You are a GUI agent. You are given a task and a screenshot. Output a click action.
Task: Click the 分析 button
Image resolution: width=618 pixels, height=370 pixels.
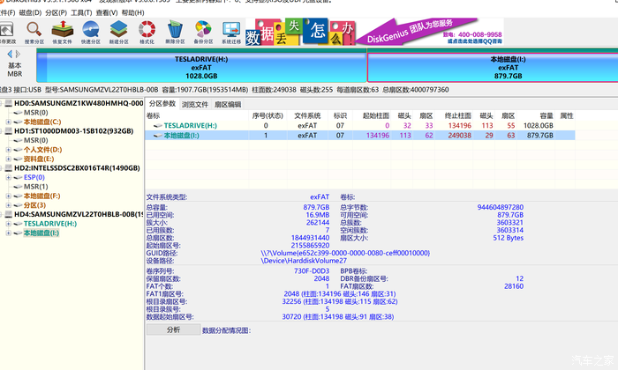pos(172,329)
